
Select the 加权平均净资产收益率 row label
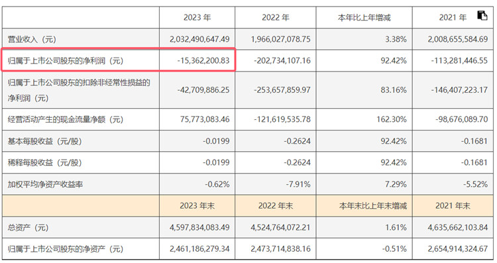coord(45,184)
